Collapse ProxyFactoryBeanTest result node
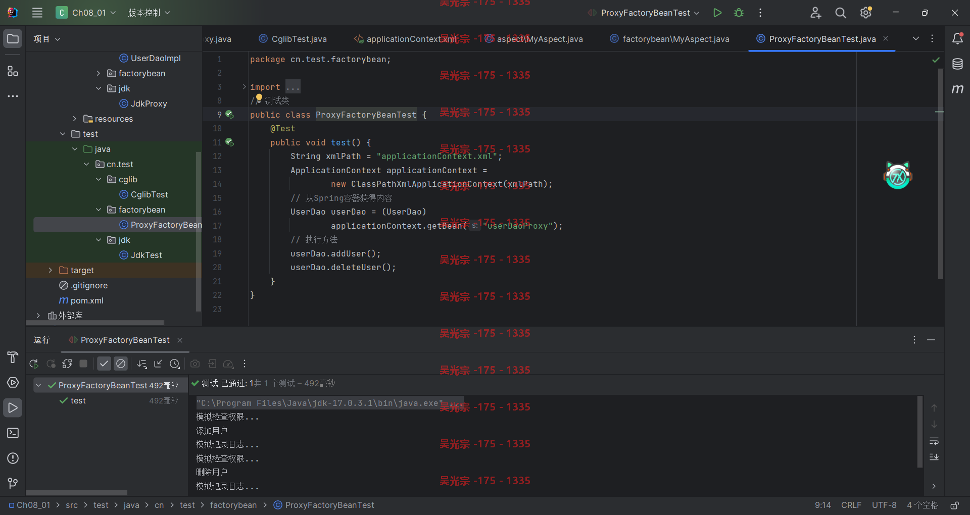The height and width of the screenshot is (515, 970). pyautogui.click(x=38, y=385)
